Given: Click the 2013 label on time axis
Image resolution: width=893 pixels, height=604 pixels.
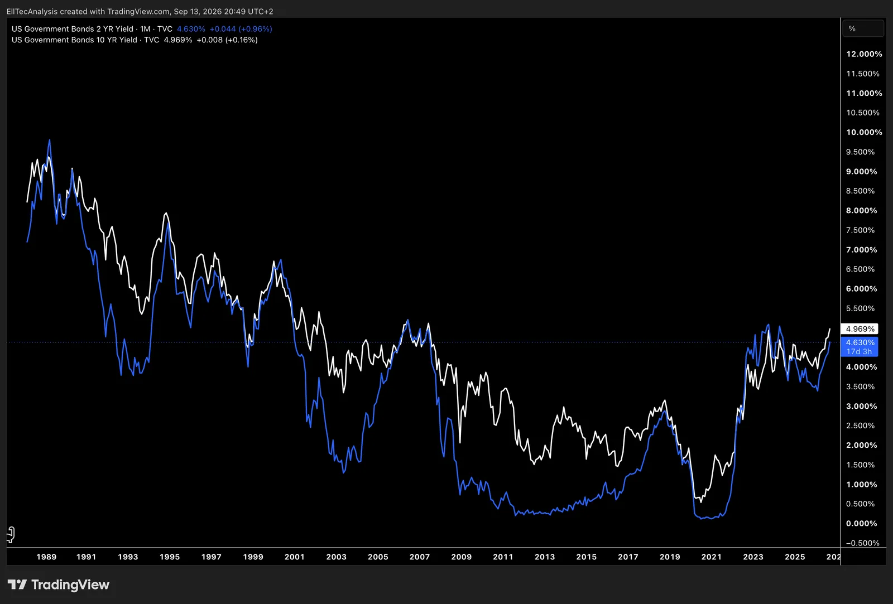Looking at the screenshot, I should click(545, 557).
